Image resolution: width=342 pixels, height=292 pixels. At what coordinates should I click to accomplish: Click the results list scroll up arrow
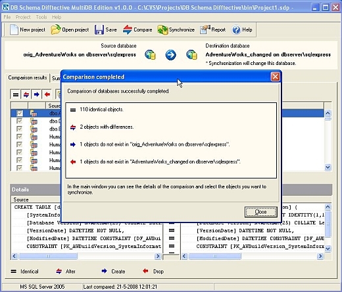(328, 113)
